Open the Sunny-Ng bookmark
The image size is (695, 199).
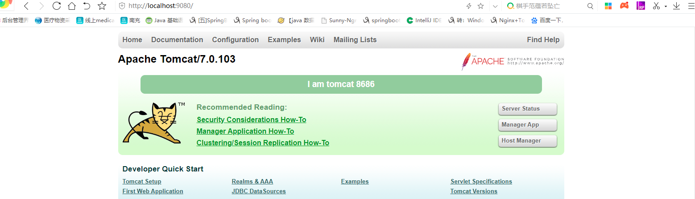(x=338, y=20)
